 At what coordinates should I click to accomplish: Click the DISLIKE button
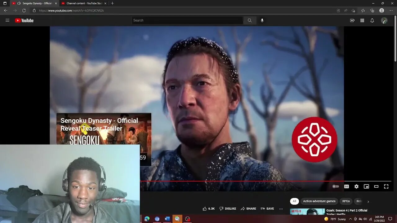click(x=228, y=209)
